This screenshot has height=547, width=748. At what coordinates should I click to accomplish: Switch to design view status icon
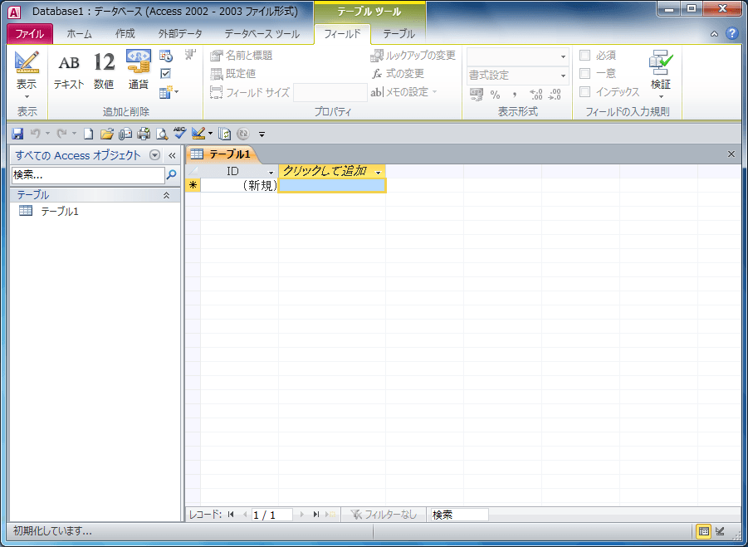[721, 530]
